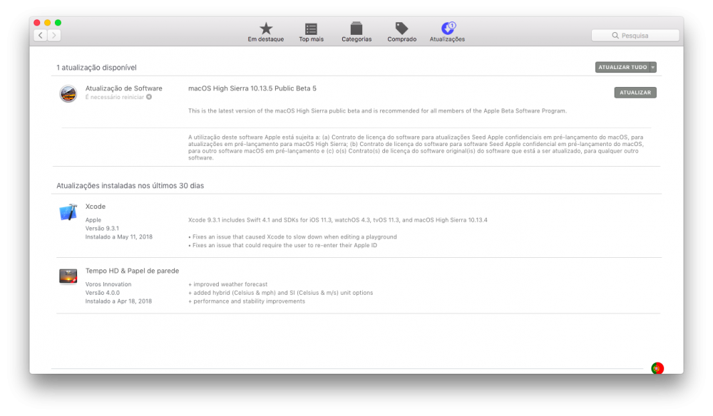Image resolution: width=713 pixels, height=416 pixels.
Task: Click the macOS High Sierra update icon
Action: coord(68,93)
